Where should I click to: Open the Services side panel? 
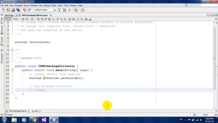2,30
